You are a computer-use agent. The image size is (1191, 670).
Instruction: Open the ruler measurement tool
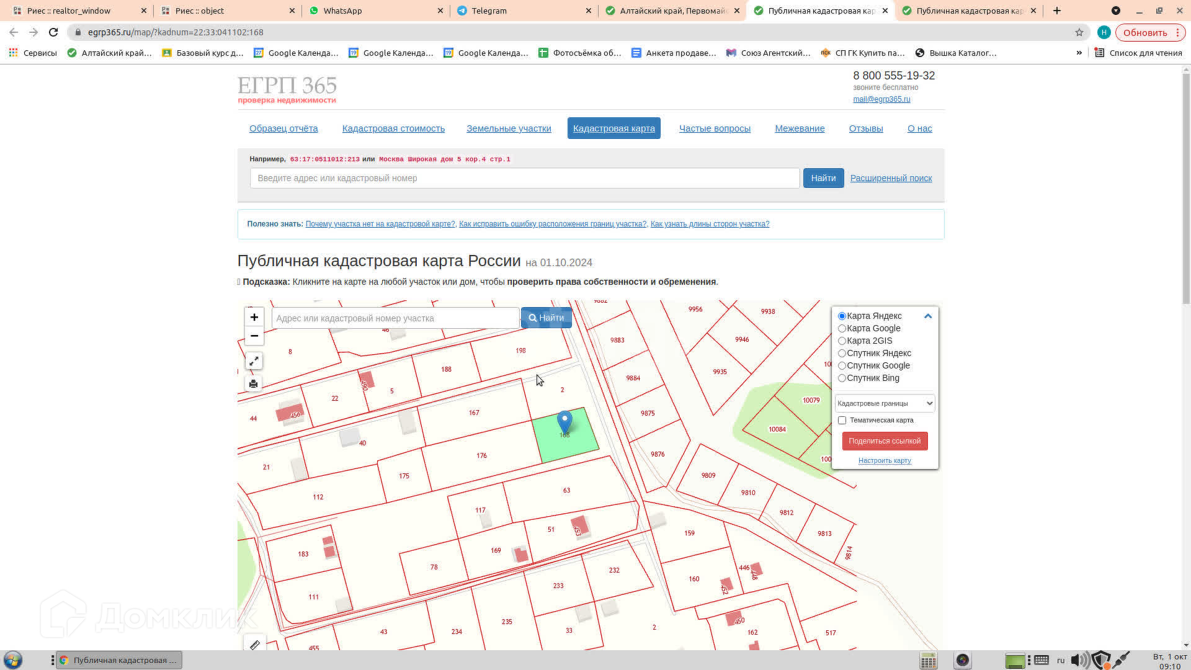click(254, 645)
